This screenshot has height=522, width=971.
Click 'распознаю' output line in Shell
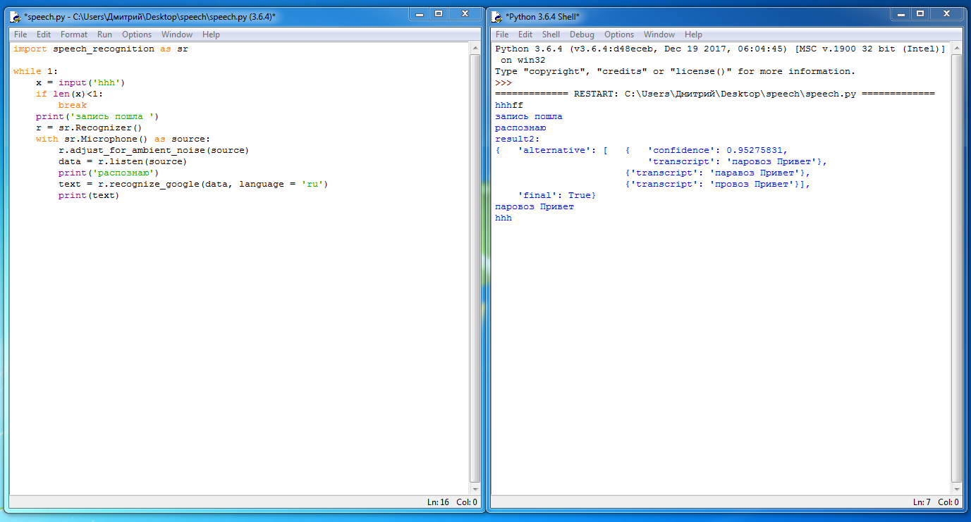(x=520, y=128)
